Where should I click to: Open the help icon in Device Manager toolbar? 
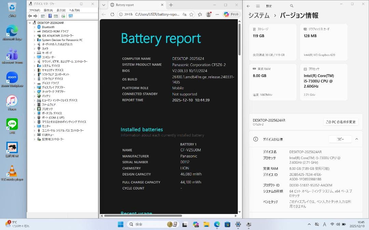click(50, 16)
